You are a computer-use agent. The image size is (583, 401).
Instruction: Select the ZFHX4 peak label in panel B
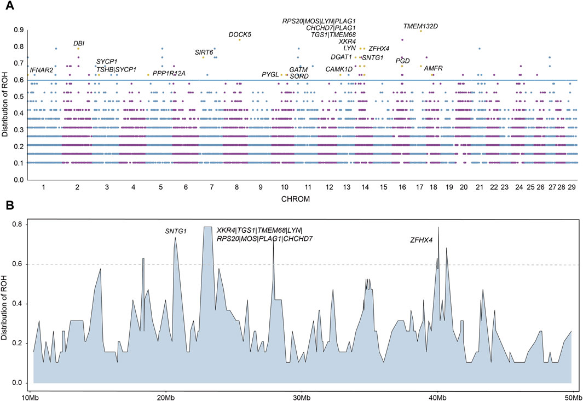tap(422, 240)
